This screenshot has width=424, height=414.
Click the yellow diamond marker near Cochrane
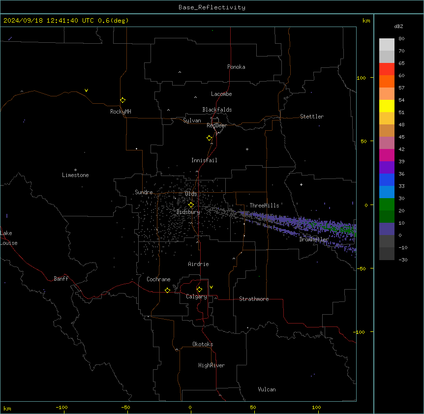pyautogui.click(x=167, y=290)
